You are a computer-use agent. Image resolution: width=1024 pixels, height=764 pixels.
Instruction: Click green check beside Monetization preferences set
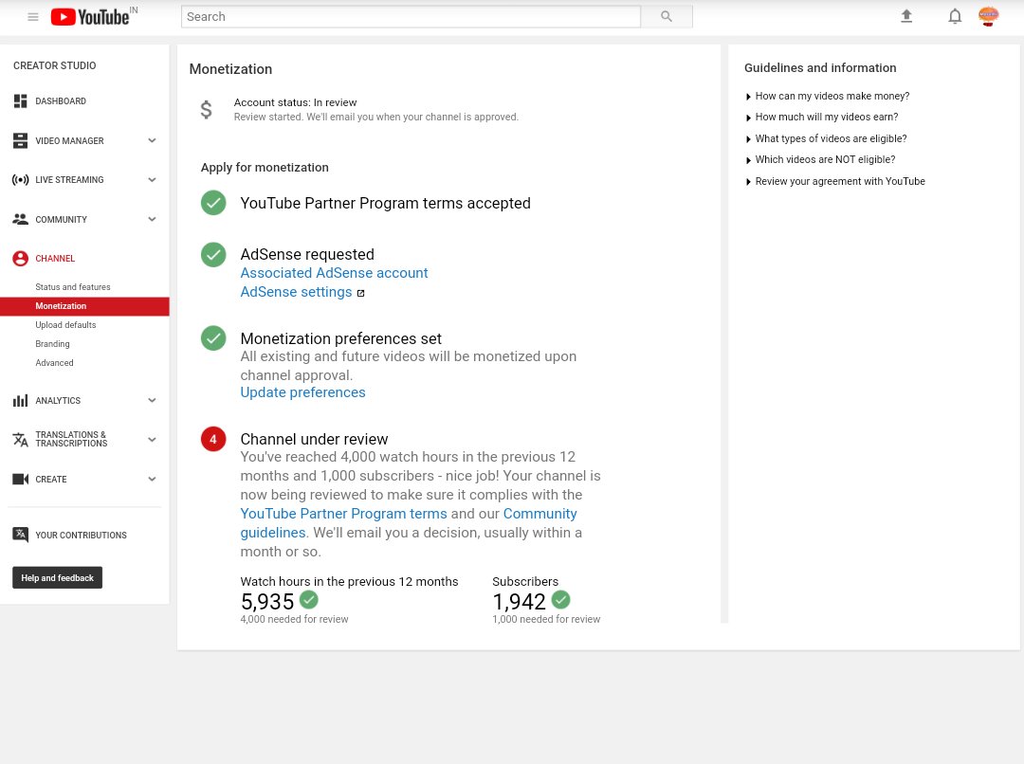[213, 338]
